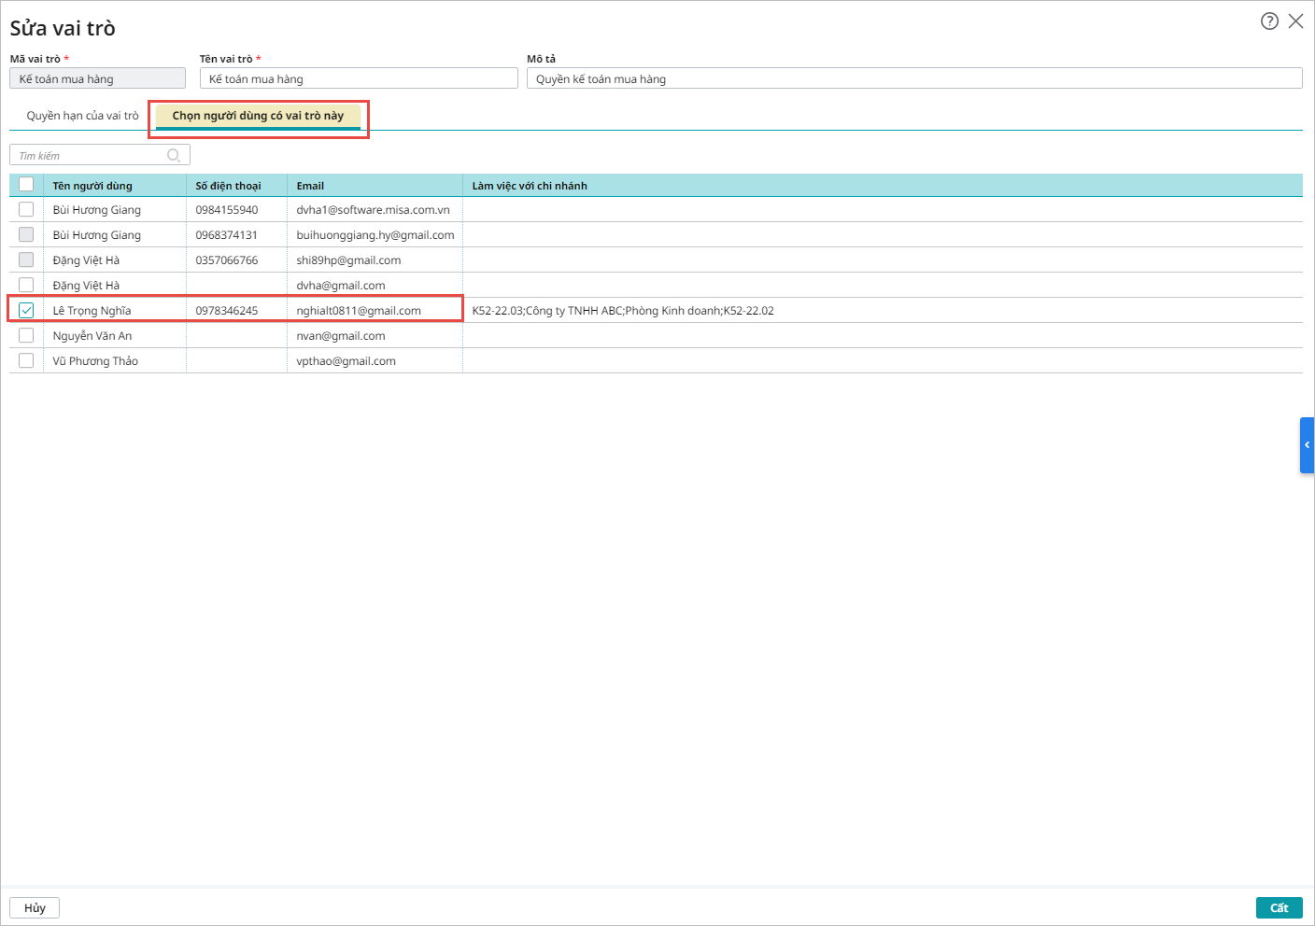Focus the Tìm kiếm search field
Image resolution: width=1315 pixels, height=926 pixels.
tap(91, 155)
